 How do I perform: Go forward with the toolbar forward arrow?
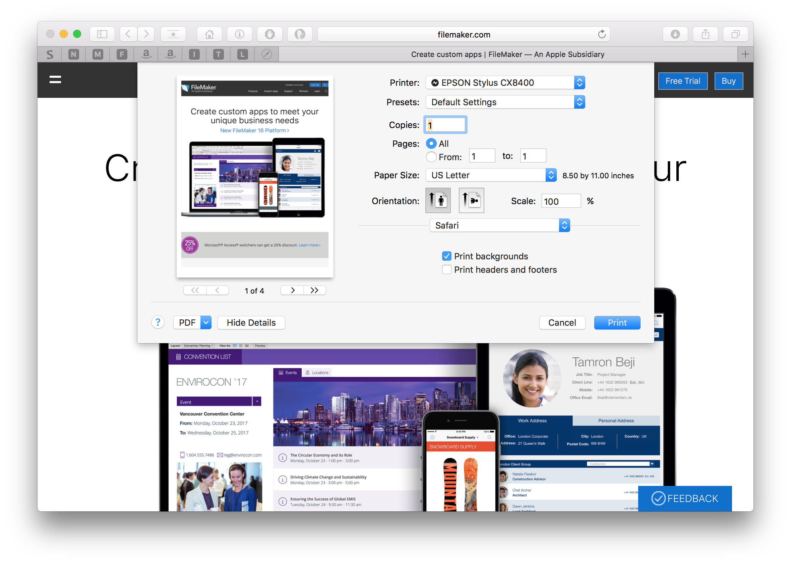pos(146,34)
